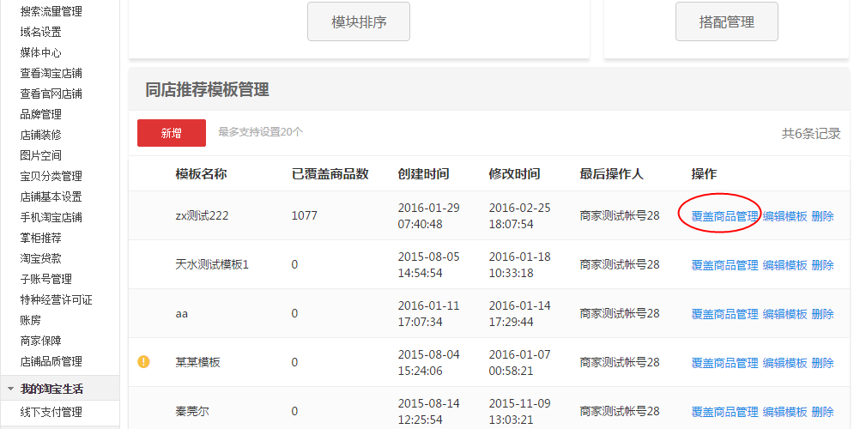This screenshot has height=429, width=860.
Task: Click the warning icon beside 某某模板
Action: [143, 362]
